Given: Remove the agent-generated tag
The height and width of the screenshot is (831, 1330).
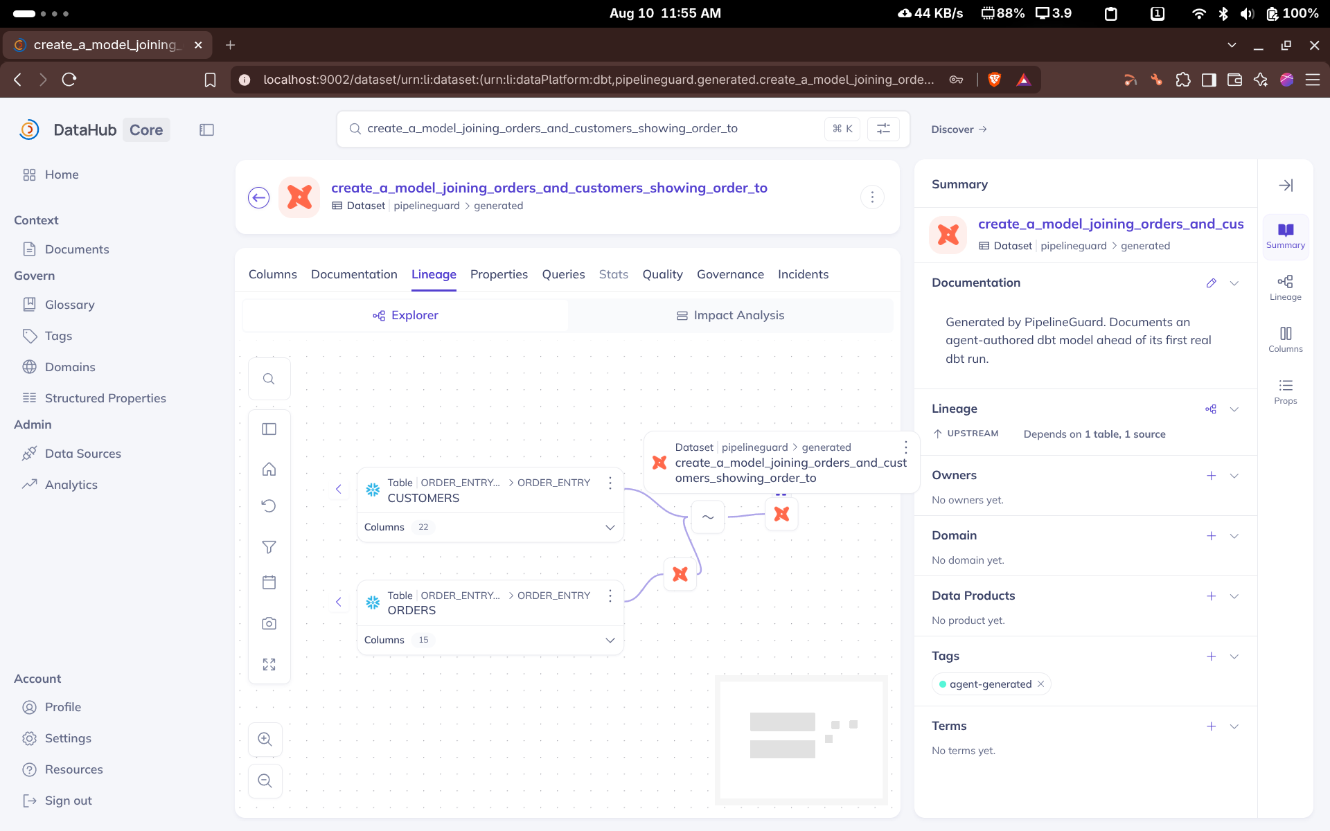Looking at the screenshot, I should tap(1040, 684).
